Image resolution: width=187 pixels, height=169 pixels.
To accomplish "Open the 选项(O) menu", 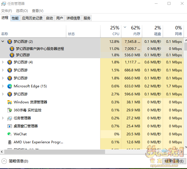I will coord(22,11).
